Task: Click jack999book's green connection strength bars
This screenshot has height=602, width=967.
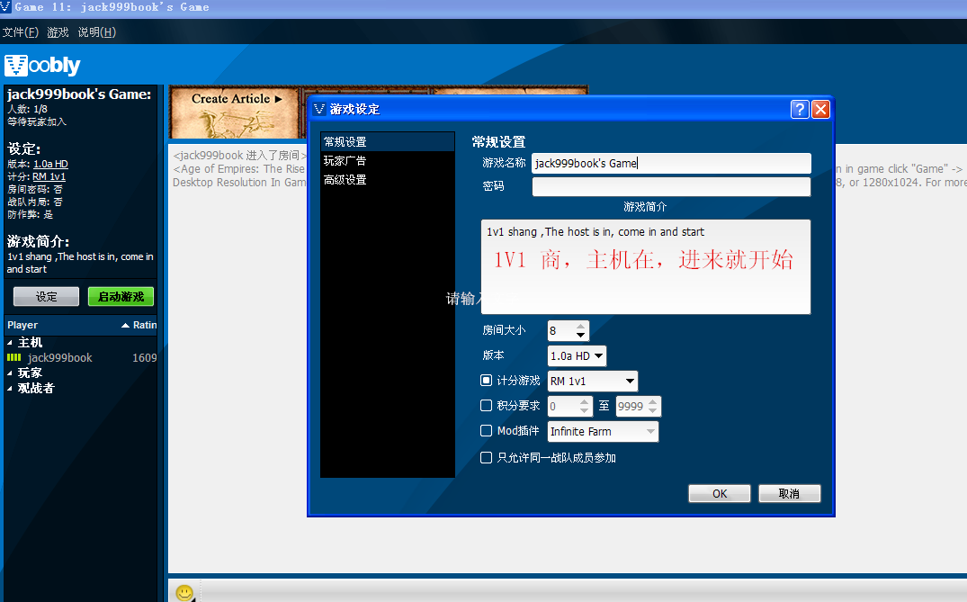Action: tap(17, 357)
